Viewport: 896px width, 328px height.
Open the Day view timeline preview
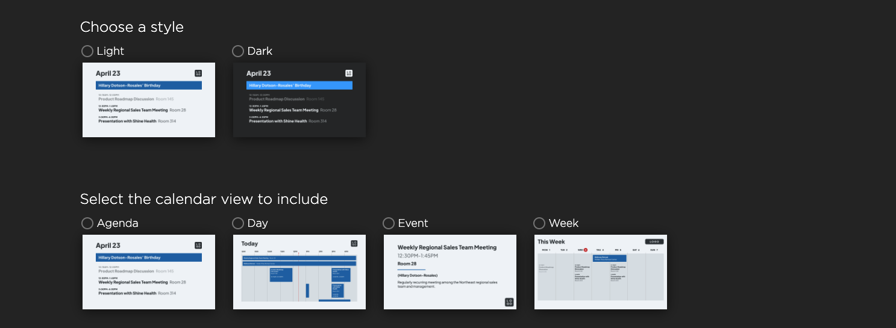click(299, 272)
